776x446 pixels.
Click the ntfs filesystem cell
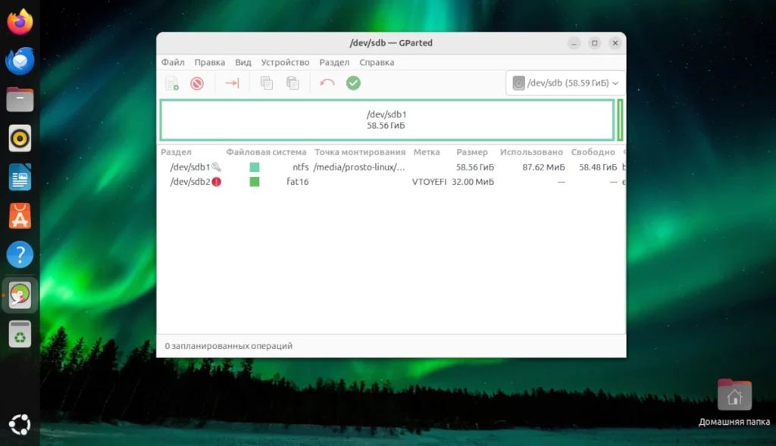(300, 167)
